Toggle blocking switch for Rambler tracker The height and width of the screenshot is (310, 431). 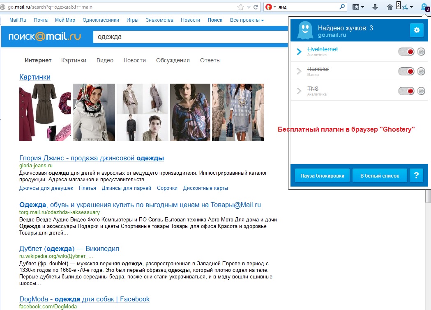[406, 71]
